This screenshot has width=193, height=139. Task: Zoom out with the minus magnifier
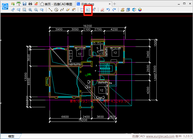(x=36, y=10)
